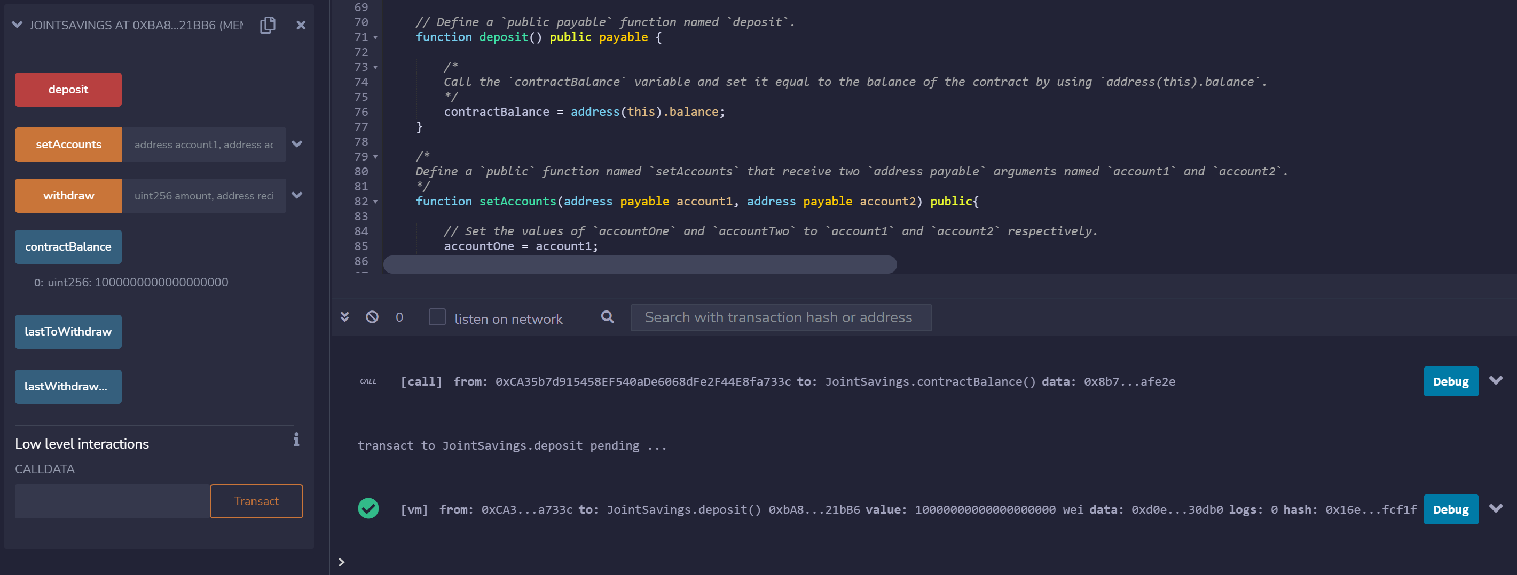Image resolution: width=1517 pixels, height=575 pixels.
Task: Click the pending transactions counter 0
Action: click(399, 317)
